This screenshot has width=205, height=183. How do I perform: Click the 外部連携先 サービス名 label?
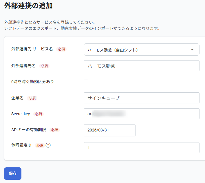pyautogui.click(x=32, y=49)
